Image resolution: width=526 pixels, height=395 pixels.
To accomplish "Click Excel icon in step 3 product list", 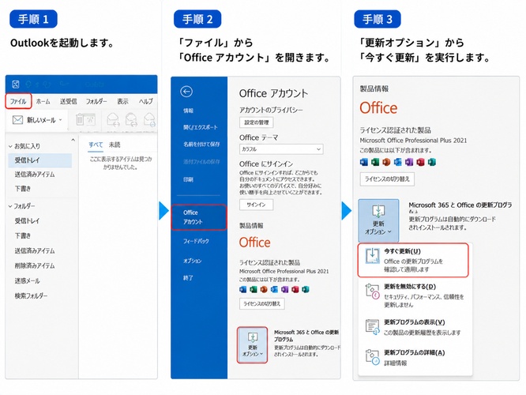I will (x=375, y=162).
